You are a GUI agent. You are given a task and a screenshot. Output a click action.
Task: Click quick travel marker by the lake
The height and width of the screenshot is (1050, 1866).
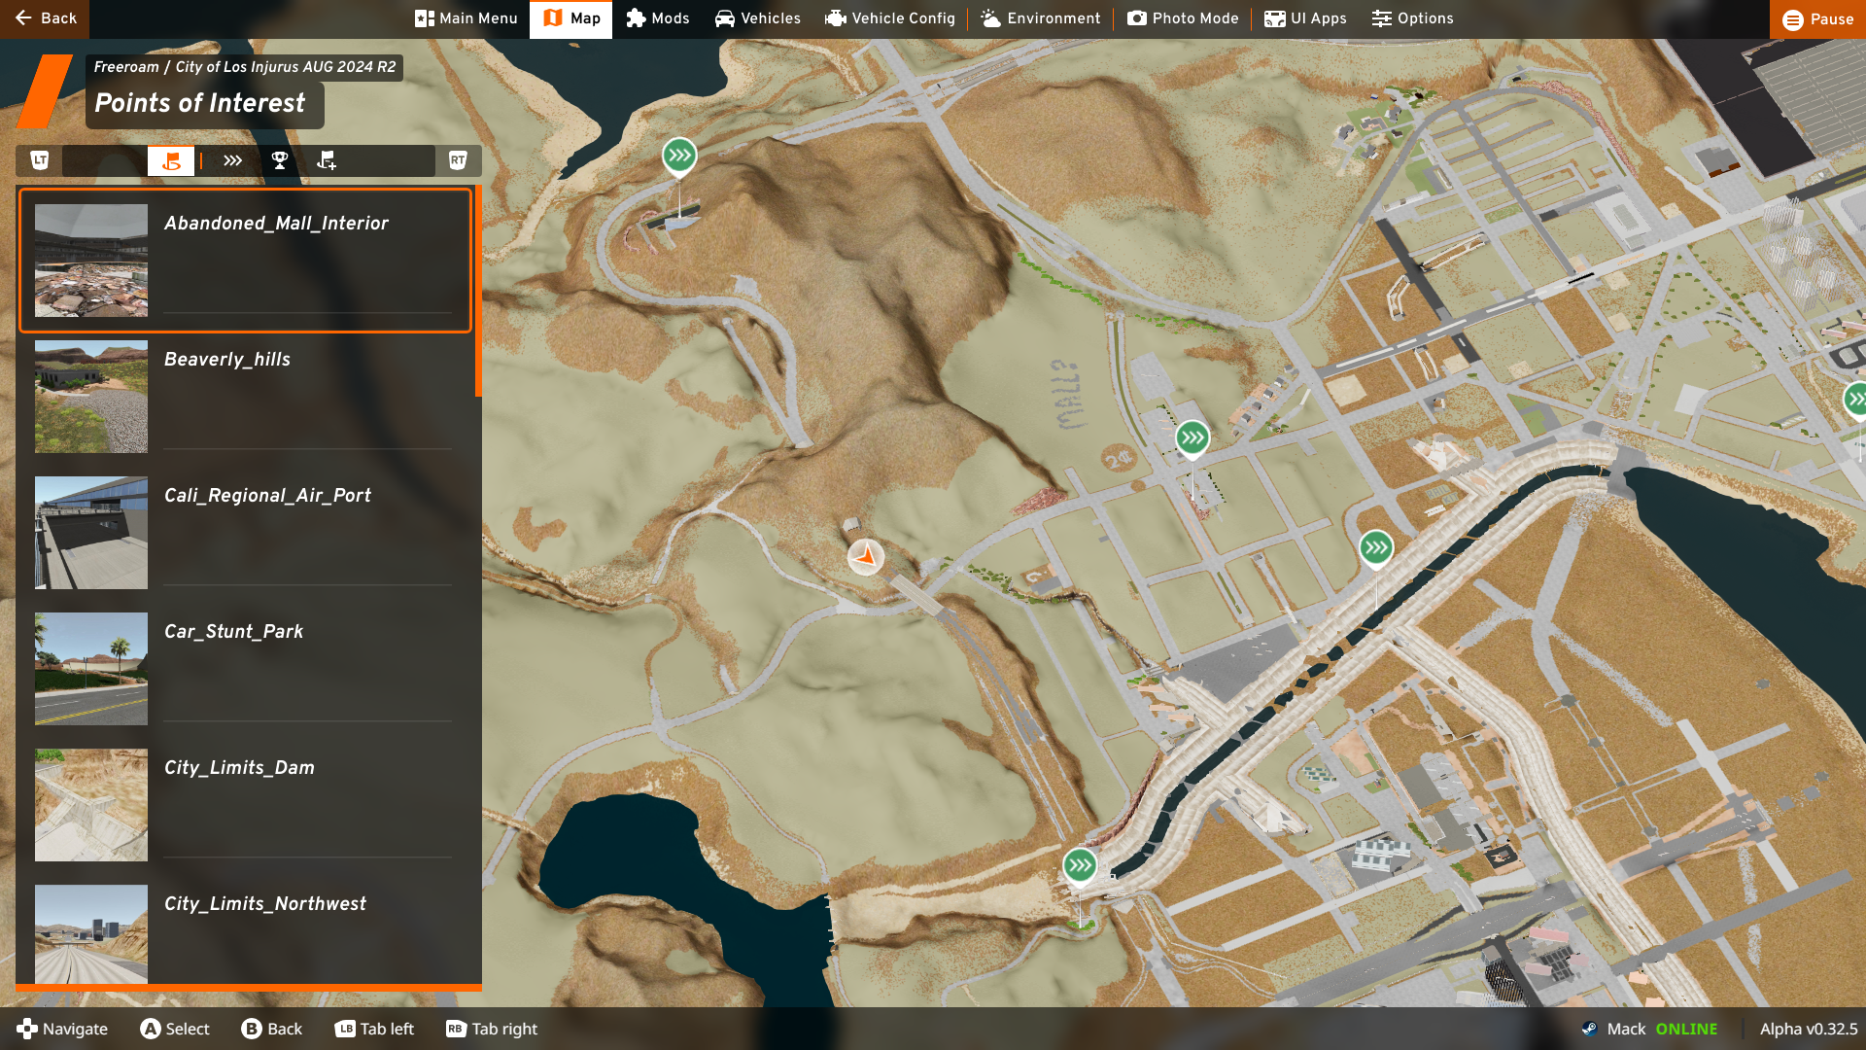point(1080,865)
